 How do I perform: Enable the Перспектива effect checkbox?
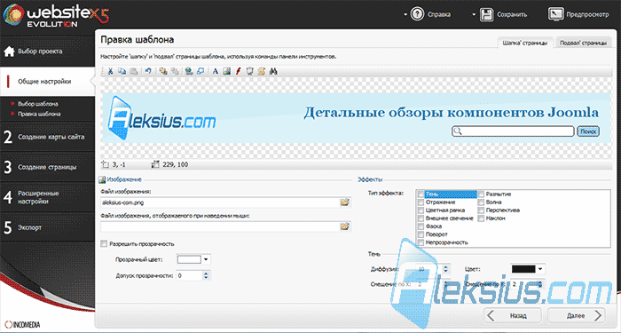coord(481,210)
